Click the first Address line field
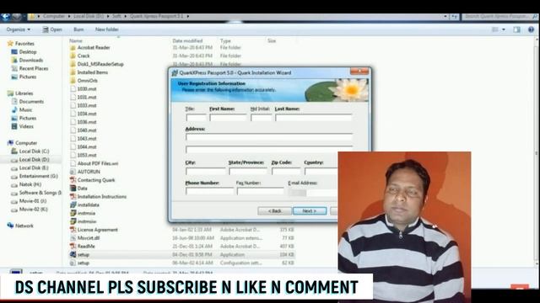The height and width of the screenshot is (303, 540). coord(269,137)
